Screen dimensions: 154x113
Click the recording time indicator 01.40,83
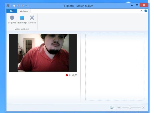[73, 75]
